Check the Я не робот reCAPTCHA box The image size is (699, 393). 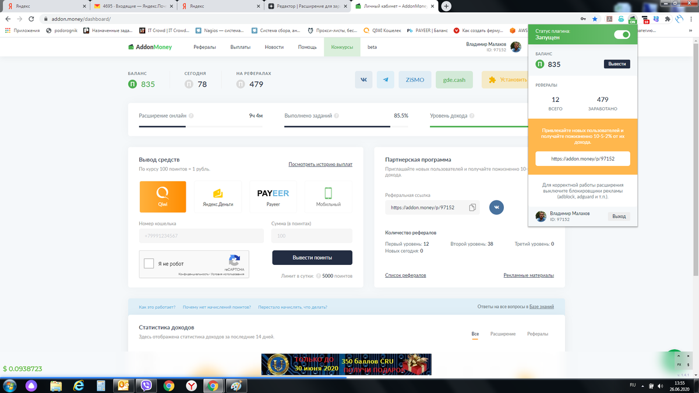[149, 263]
